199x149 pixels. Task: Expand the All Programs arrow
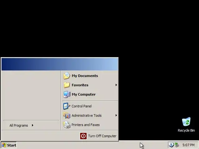click(x=33, y=125)
